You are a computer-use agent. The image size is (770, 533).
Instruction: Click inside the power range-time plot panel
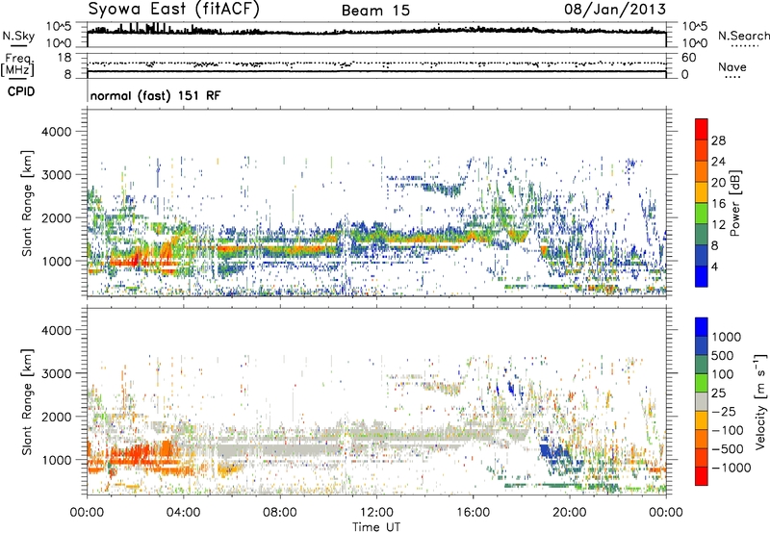click(376, 203)
